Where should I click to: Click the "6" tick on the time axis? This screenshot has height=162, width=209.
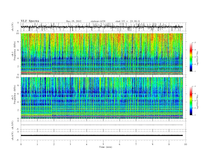pyautogui.click(x=120, y=144)
